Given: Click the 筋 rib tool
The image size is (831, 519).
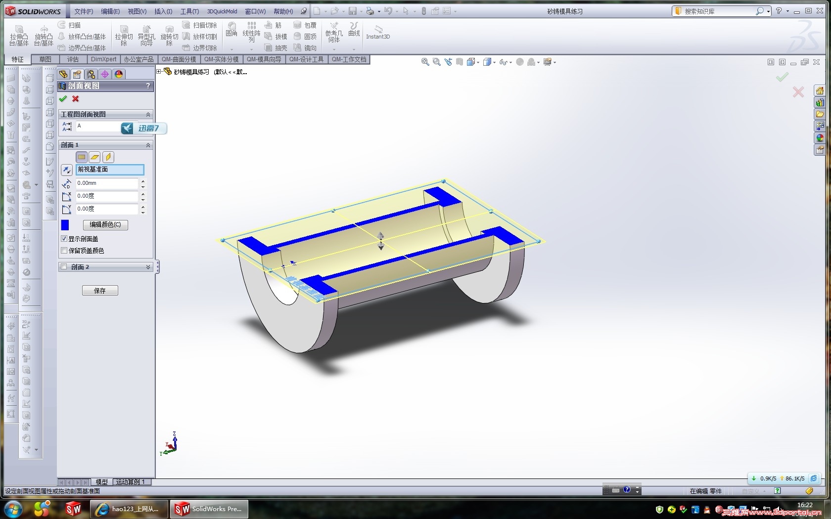Looking at the screenshot, I should (x=273, y=25).
